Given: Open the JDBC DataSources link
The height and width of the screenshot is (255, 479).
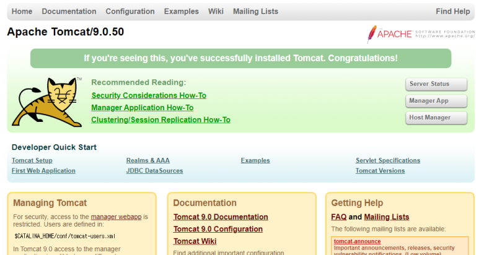Looking at the screenshot, I should pos(154,171).
